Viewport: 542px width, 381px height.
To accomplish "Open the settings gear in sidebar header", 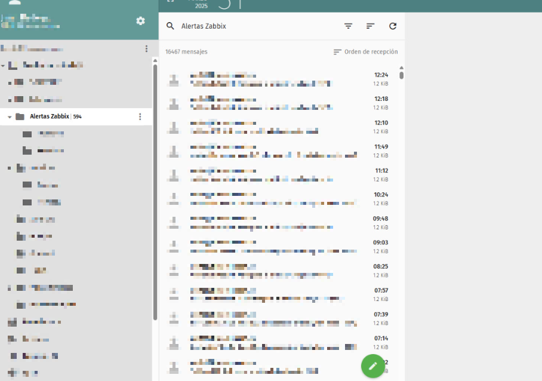I will click(140, 21).
